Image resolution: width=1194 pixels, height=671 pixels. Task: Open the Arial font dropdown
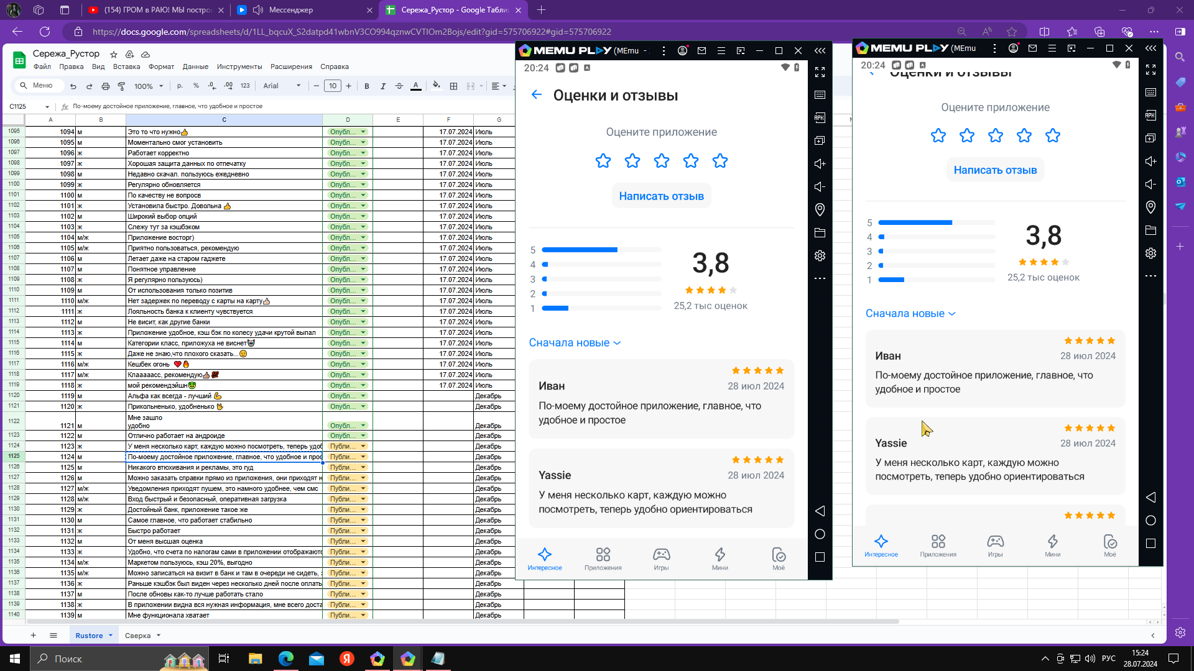(x=282, y=86)
